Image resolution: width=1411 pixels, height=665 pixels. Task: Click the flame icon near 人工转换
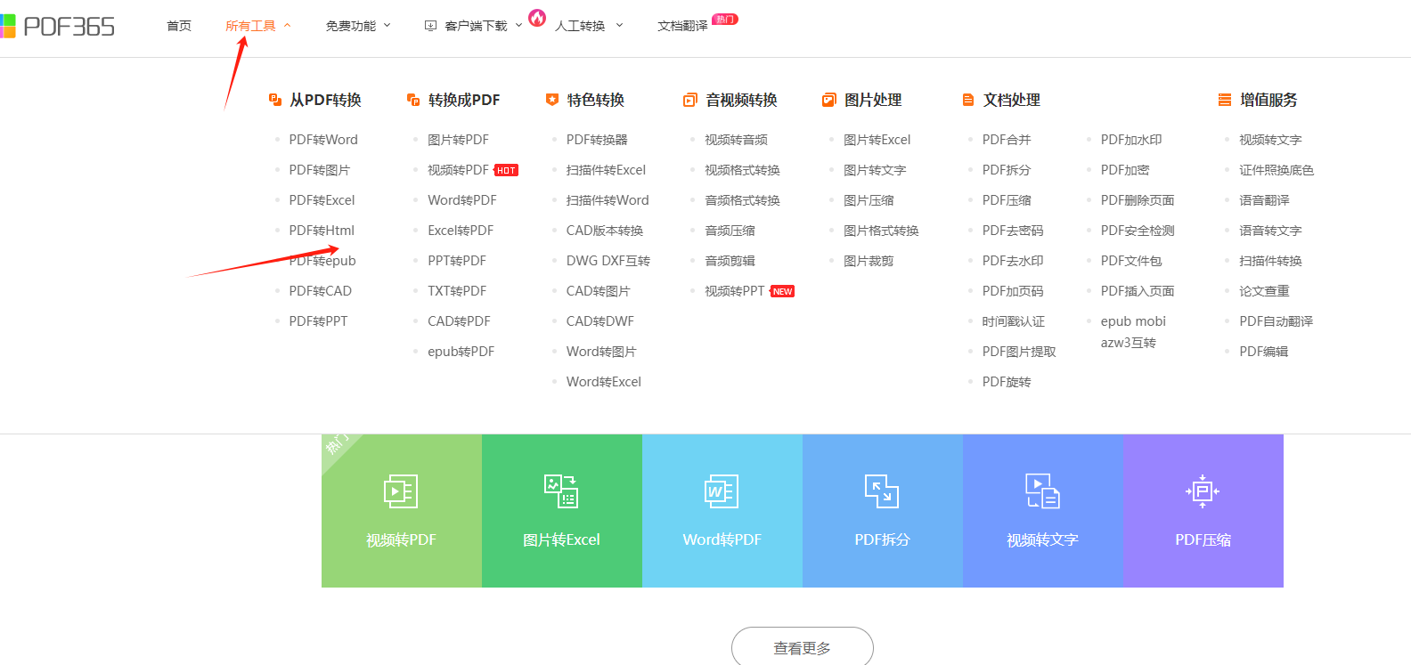tap(537, 17)
